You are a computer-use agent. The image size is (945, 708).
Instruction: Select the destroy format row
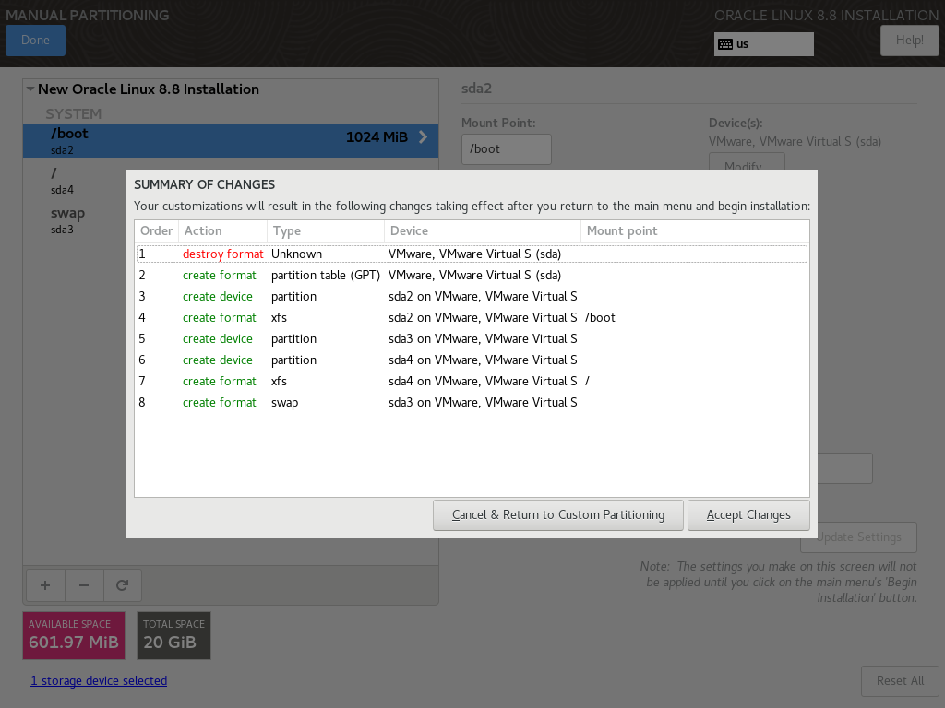click(x=472, y=254)
